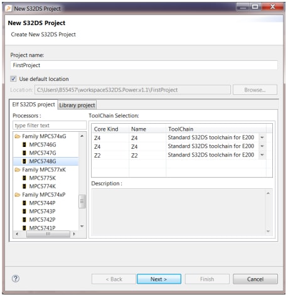This screenshot has width=288, height=297.
Task: Open the help question mark icon
Action: pyautogui.click(x=16, y=279)
